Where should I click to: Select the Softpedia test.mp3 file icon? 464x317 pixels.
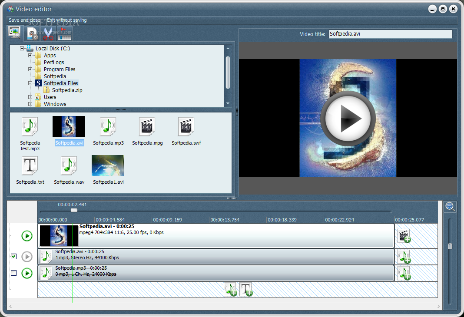coord(30,127)
